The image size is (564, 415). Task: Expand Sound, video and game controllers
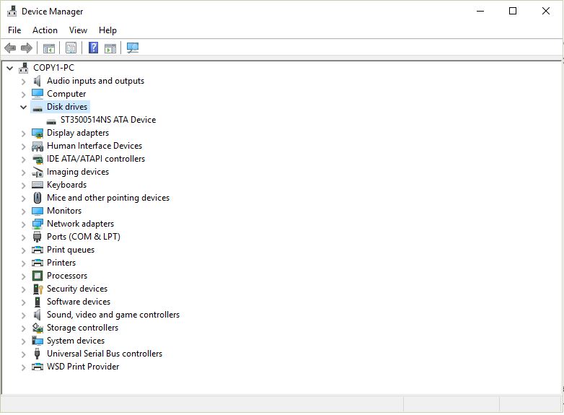coord(23,315)
